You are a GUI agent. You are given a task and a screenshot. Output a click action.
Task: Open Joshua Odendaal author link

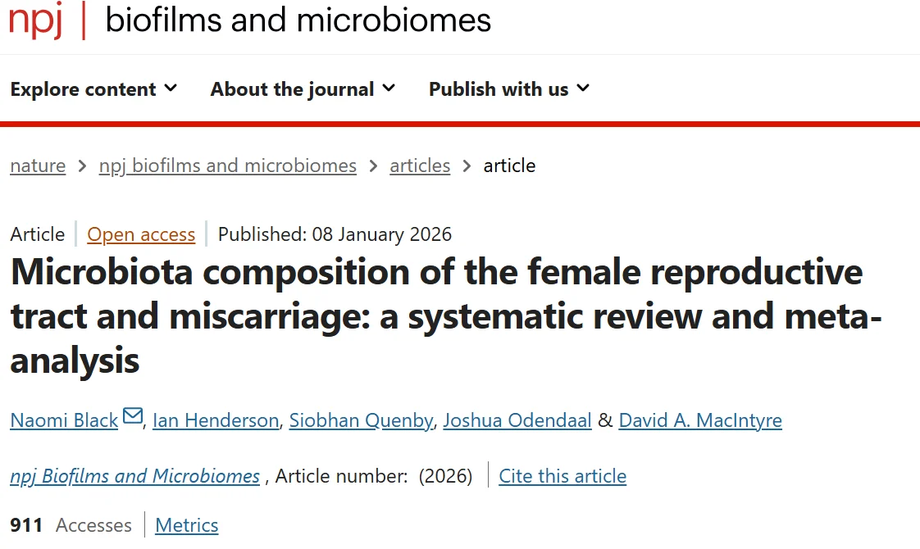[517, 420]
